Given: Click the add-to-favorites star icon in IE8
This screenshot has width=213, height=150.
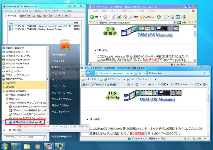Looking at the screenshot, I should click(x=101, y=79).
